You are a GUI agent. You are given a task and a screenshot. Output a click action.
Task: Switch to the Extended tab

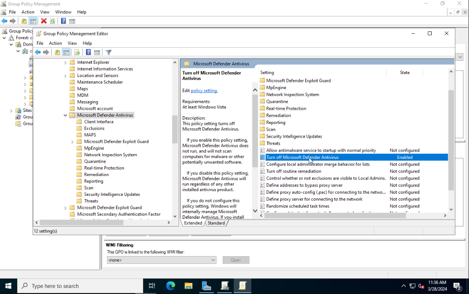(x=193, y=223)
